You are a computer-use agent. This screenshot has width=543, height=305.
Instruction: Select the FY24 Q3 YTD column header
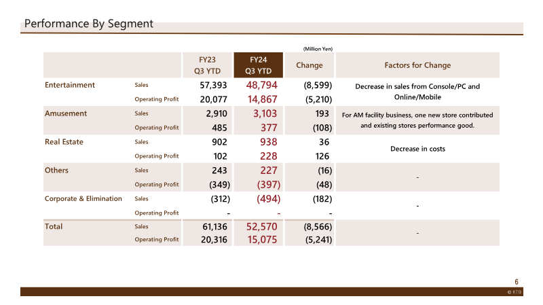[259, 65]
